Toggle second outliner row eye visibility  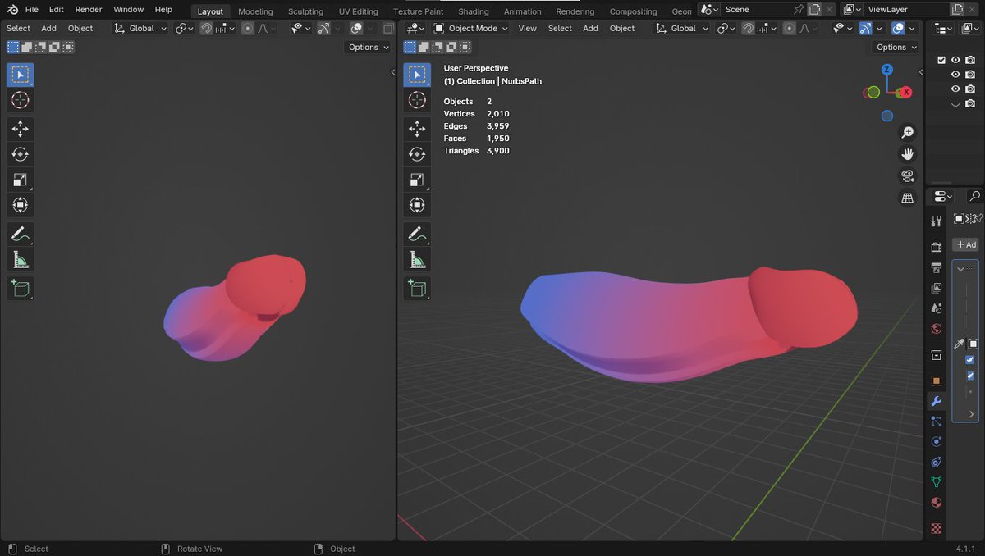[x=955, y=75]
